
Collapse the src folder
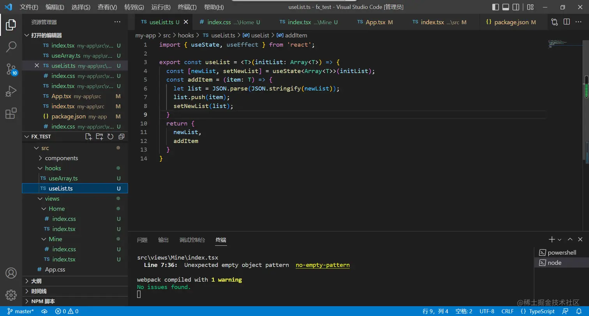coord(75,148)
